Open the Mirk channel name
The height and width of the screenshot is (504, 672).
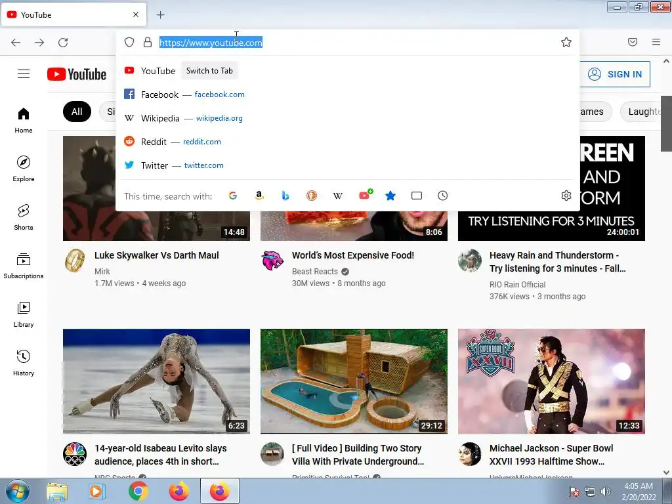tap(102, 271)
